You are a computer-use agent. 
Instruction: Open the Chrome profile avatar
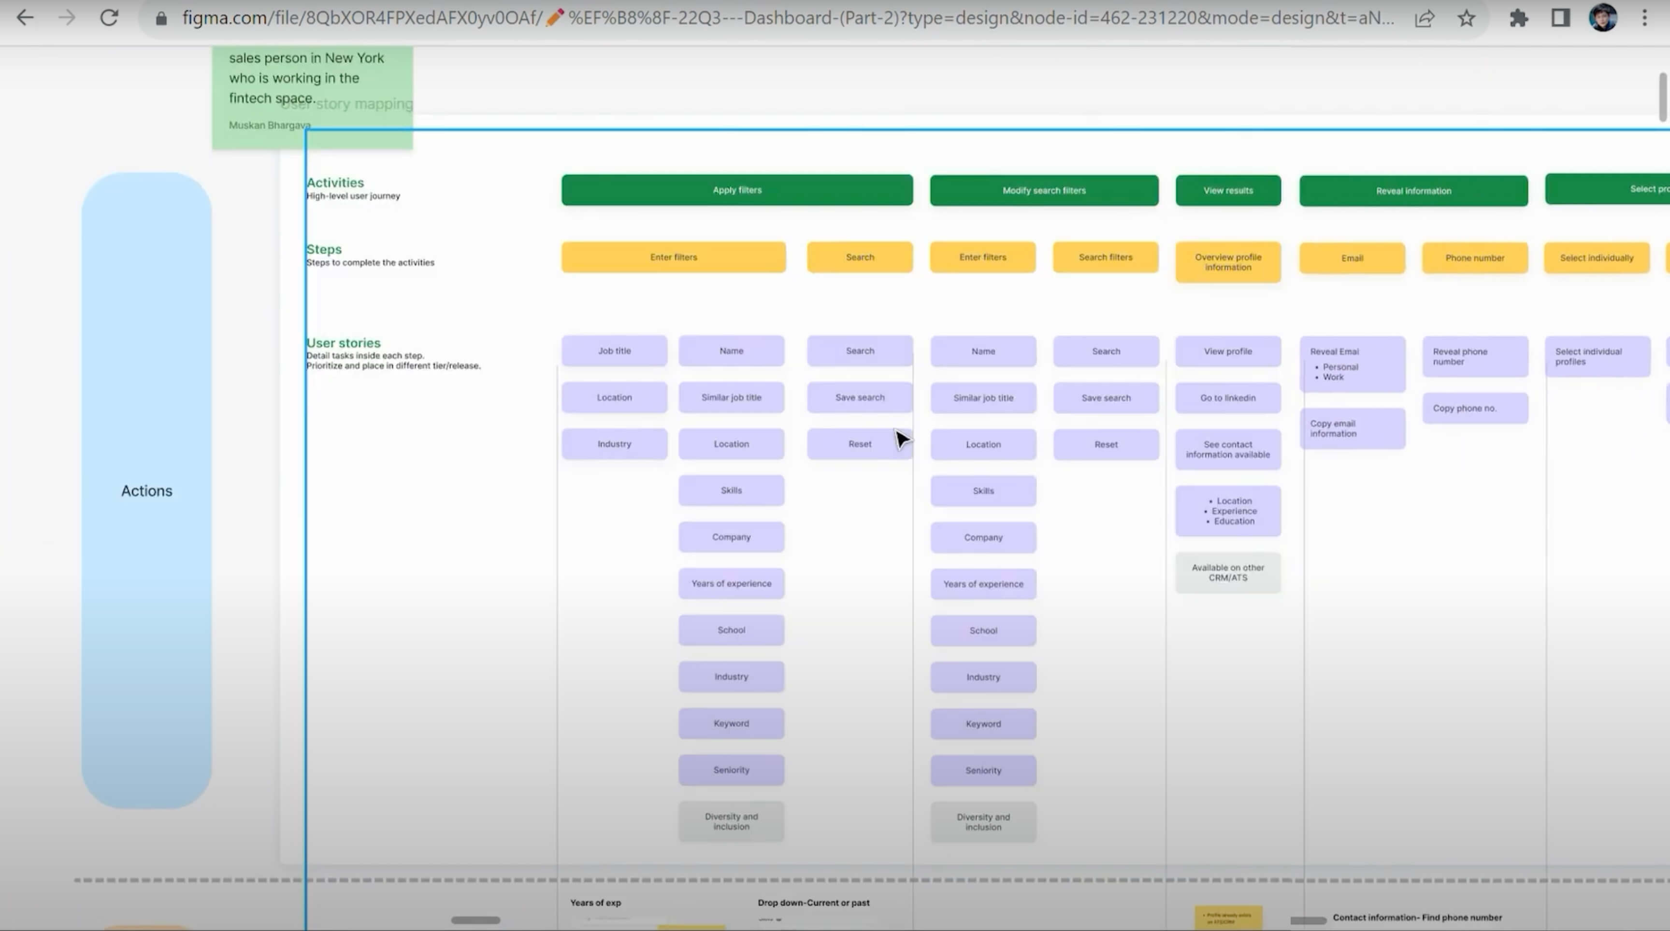[1602, 17]
